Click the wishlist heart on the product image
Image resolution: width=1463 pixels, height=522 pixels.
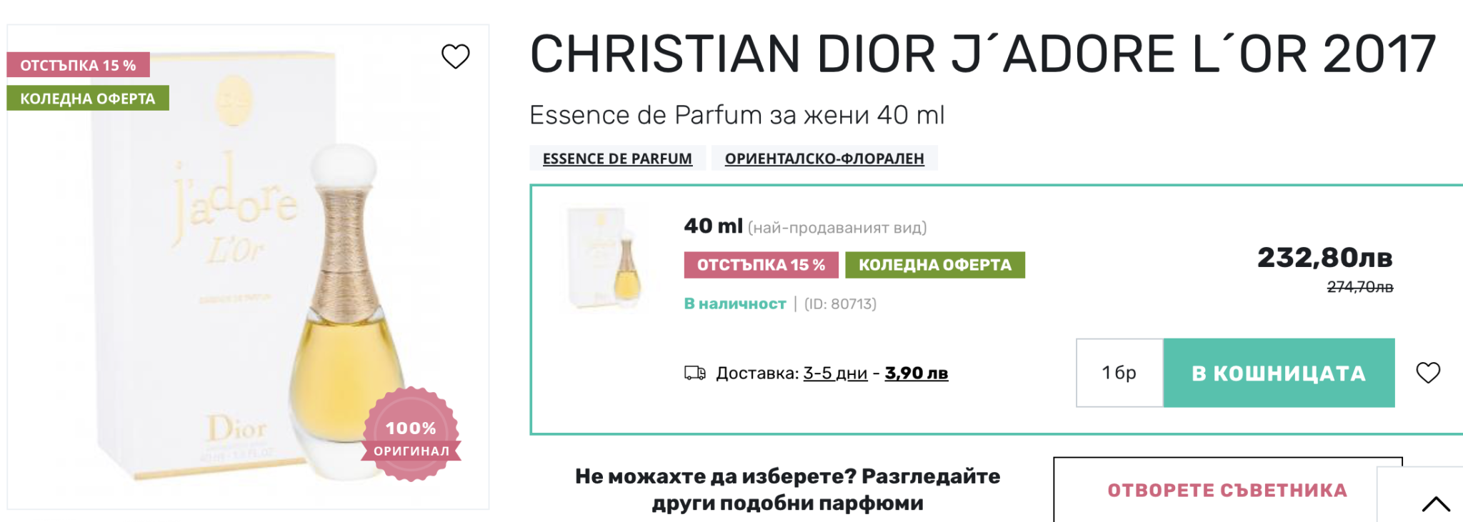click(455, 56)
